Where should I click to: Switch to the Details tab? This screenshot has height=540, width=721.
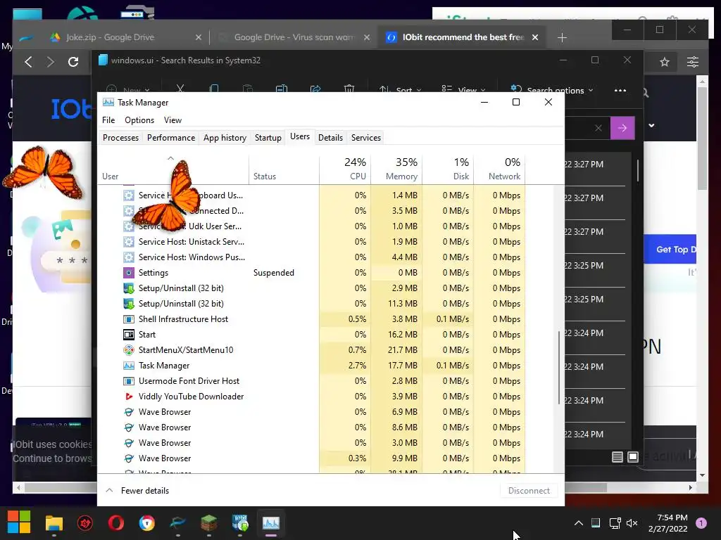click(331, 137)
